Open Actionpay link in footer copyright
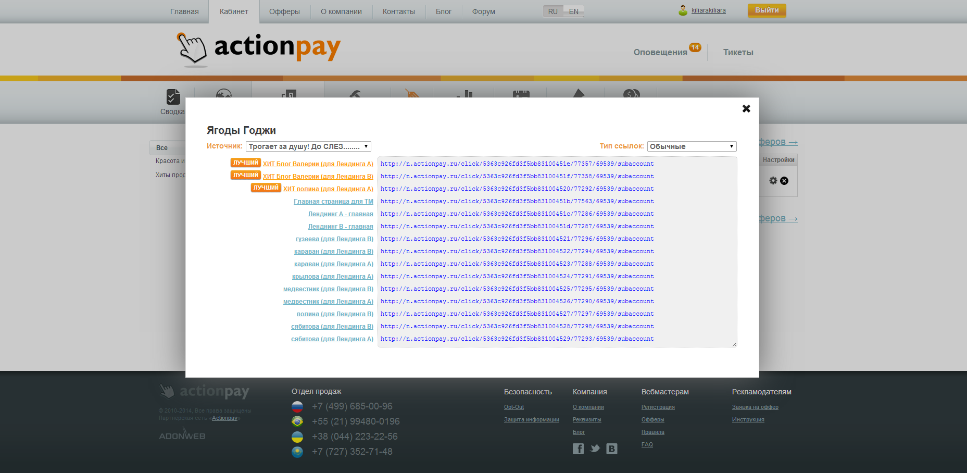This screenshot has height=473, width=967. click(224, 418)
